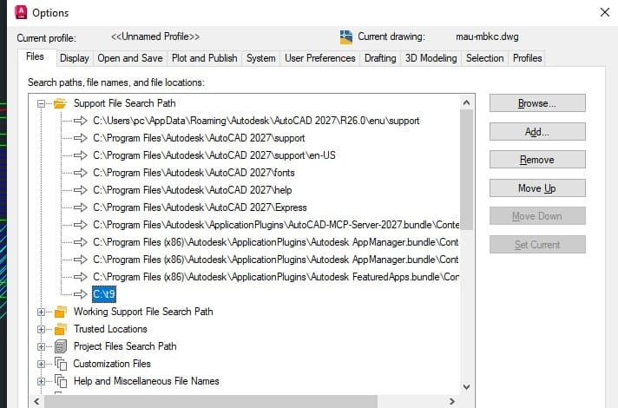
Task: Open the Open and Save tab
Action: tap(130, 58)
